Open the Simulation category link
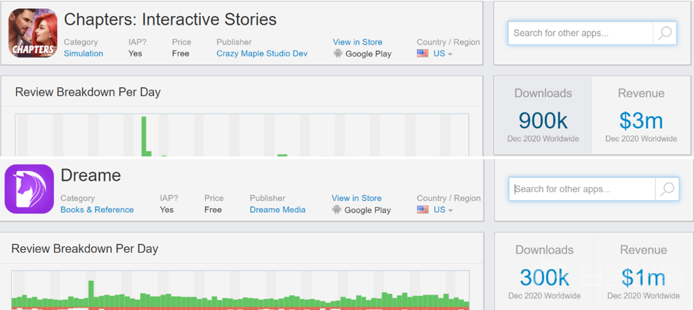 click(x=83, y=54)
